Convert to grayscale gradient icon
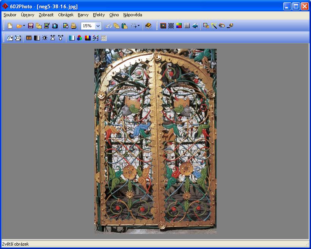The image size is (311, 249). 37,38
